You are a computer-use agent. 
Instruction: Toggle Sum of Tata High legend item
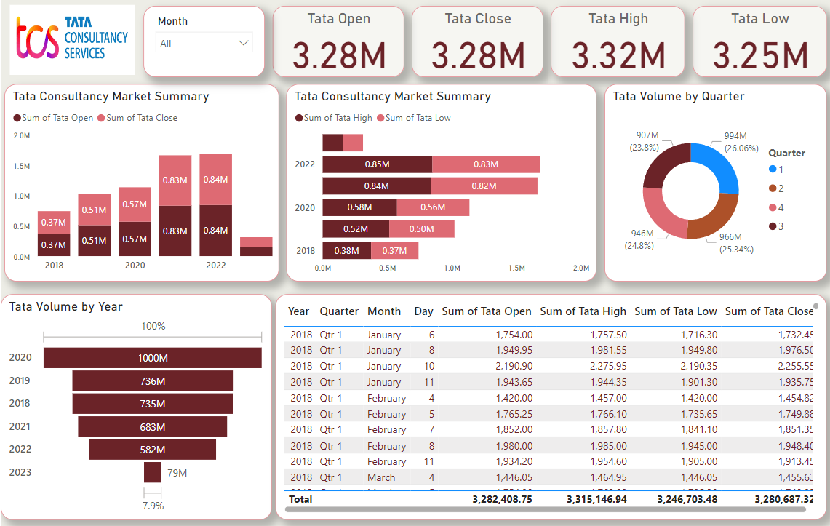pos(333,118)
